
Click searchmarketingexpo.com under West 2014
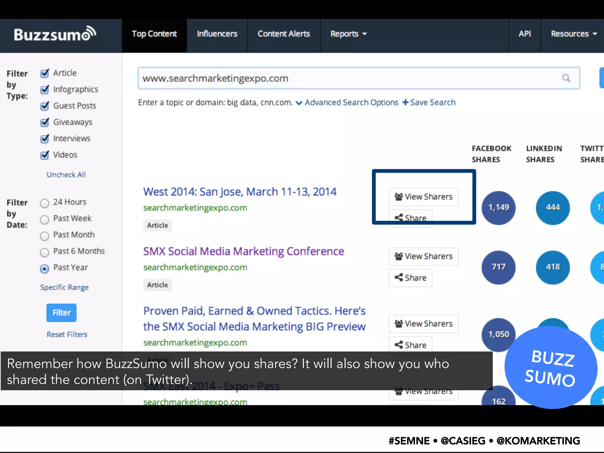click(195, 208)
